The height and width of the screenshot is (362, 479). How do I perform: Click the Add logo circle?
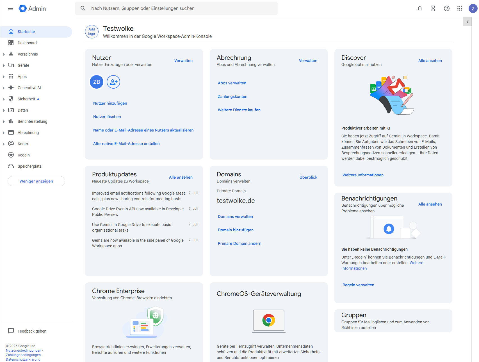click(92, 32)
